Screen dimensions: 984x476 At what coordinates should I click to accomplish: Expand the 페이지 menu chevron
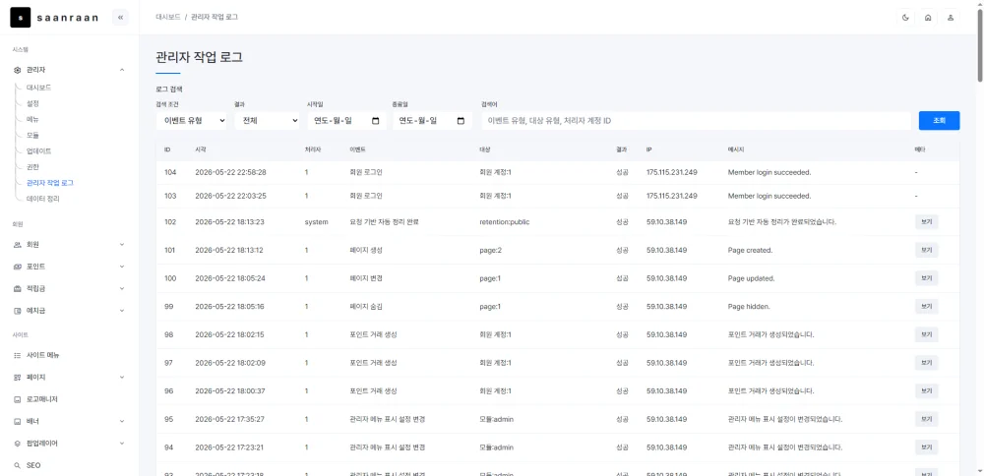tap(122, 378)
